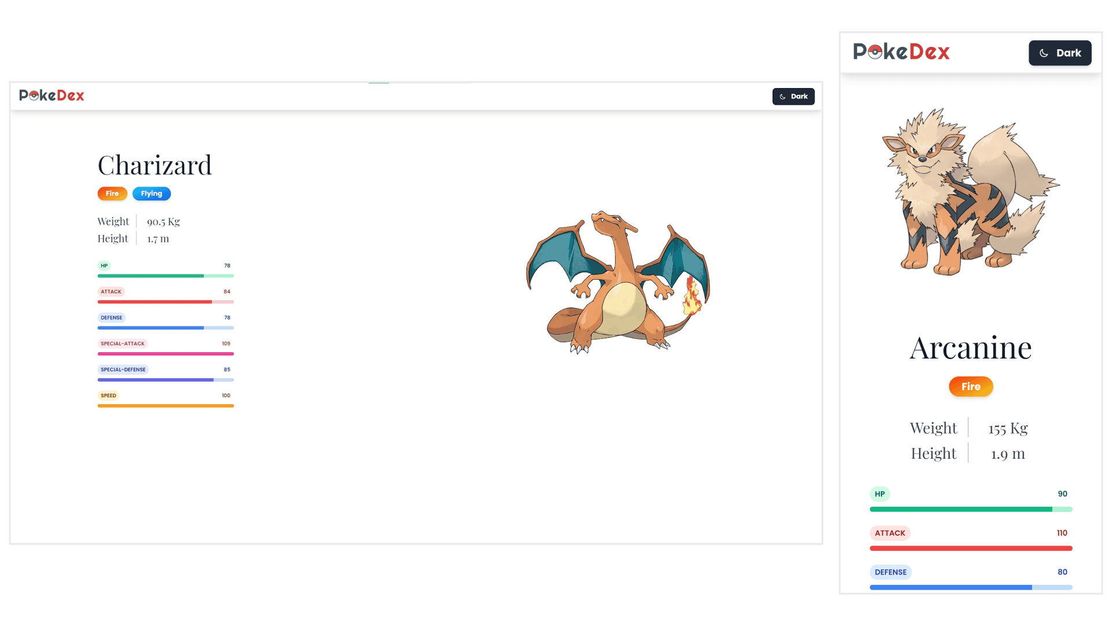The image size is (1112, 626).
Task: Click the Fire type badge under Charizard
Action: click(x=112, y=194)
